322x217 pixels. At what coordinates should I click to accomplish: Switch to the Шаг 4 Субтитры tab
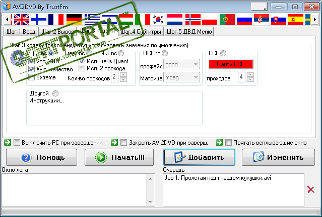tap(141, 32)
